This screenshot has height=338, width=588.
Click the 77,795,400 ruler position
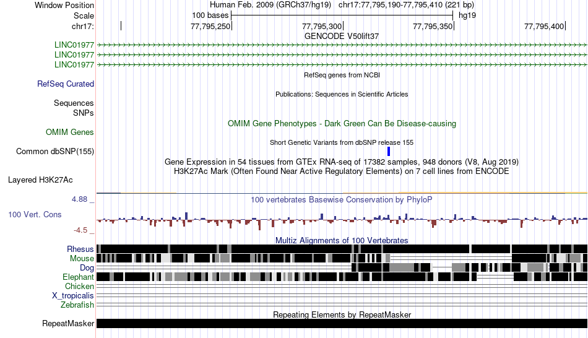pos(544,26)
